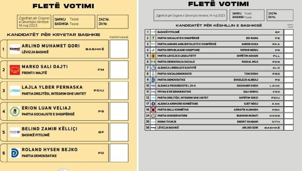
Task: Mark the vote box for Marko Sali Dajti
Action: (119, 70)
